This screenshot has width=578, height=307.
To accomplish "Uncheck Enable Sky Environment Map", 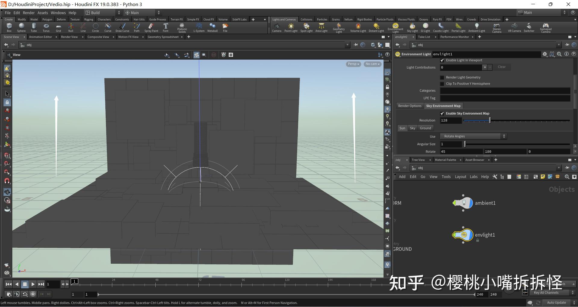I will click(x=442, y=113).
